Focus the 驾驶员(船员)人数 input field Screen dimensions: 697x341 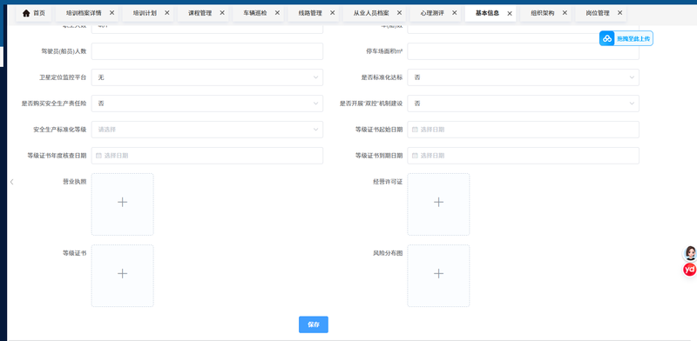(207, 51)
